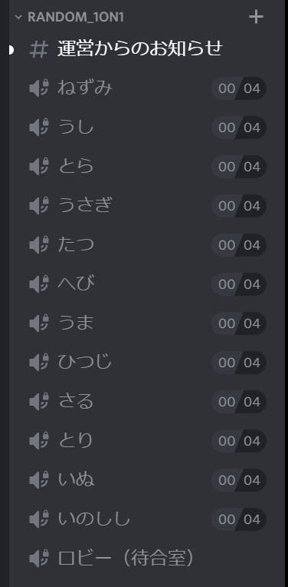288x587 pixels.
Task: Click the 00/04 user count badge on とり
Action: coord(239,440)
